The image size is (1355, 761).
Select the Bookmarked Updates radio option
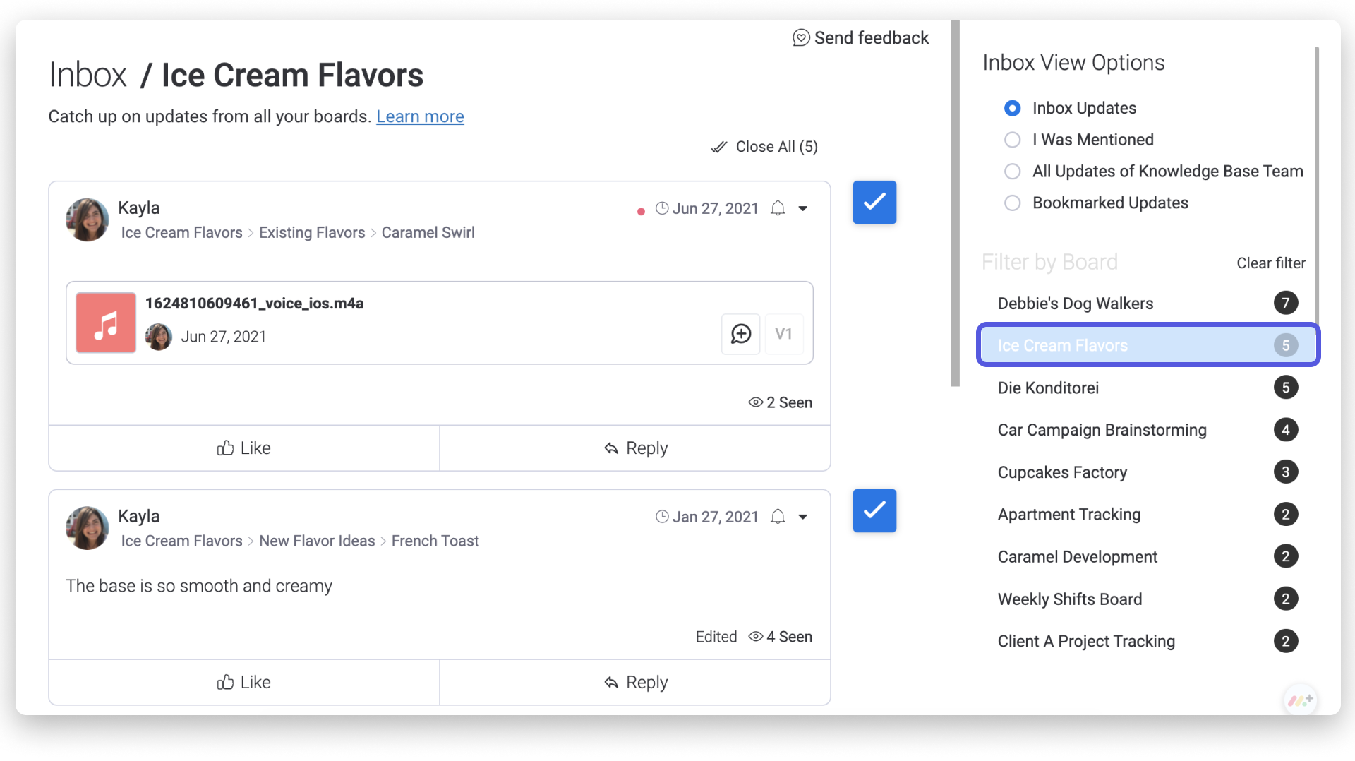1013,203
